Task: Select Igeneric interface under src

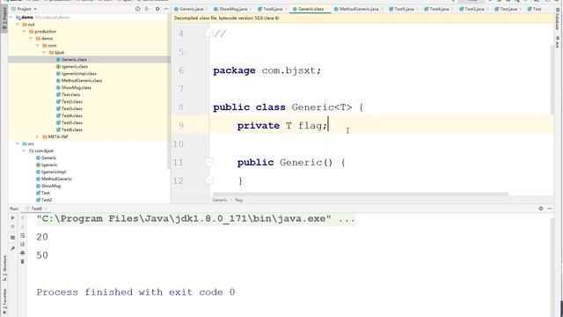Action: [49, 165]
